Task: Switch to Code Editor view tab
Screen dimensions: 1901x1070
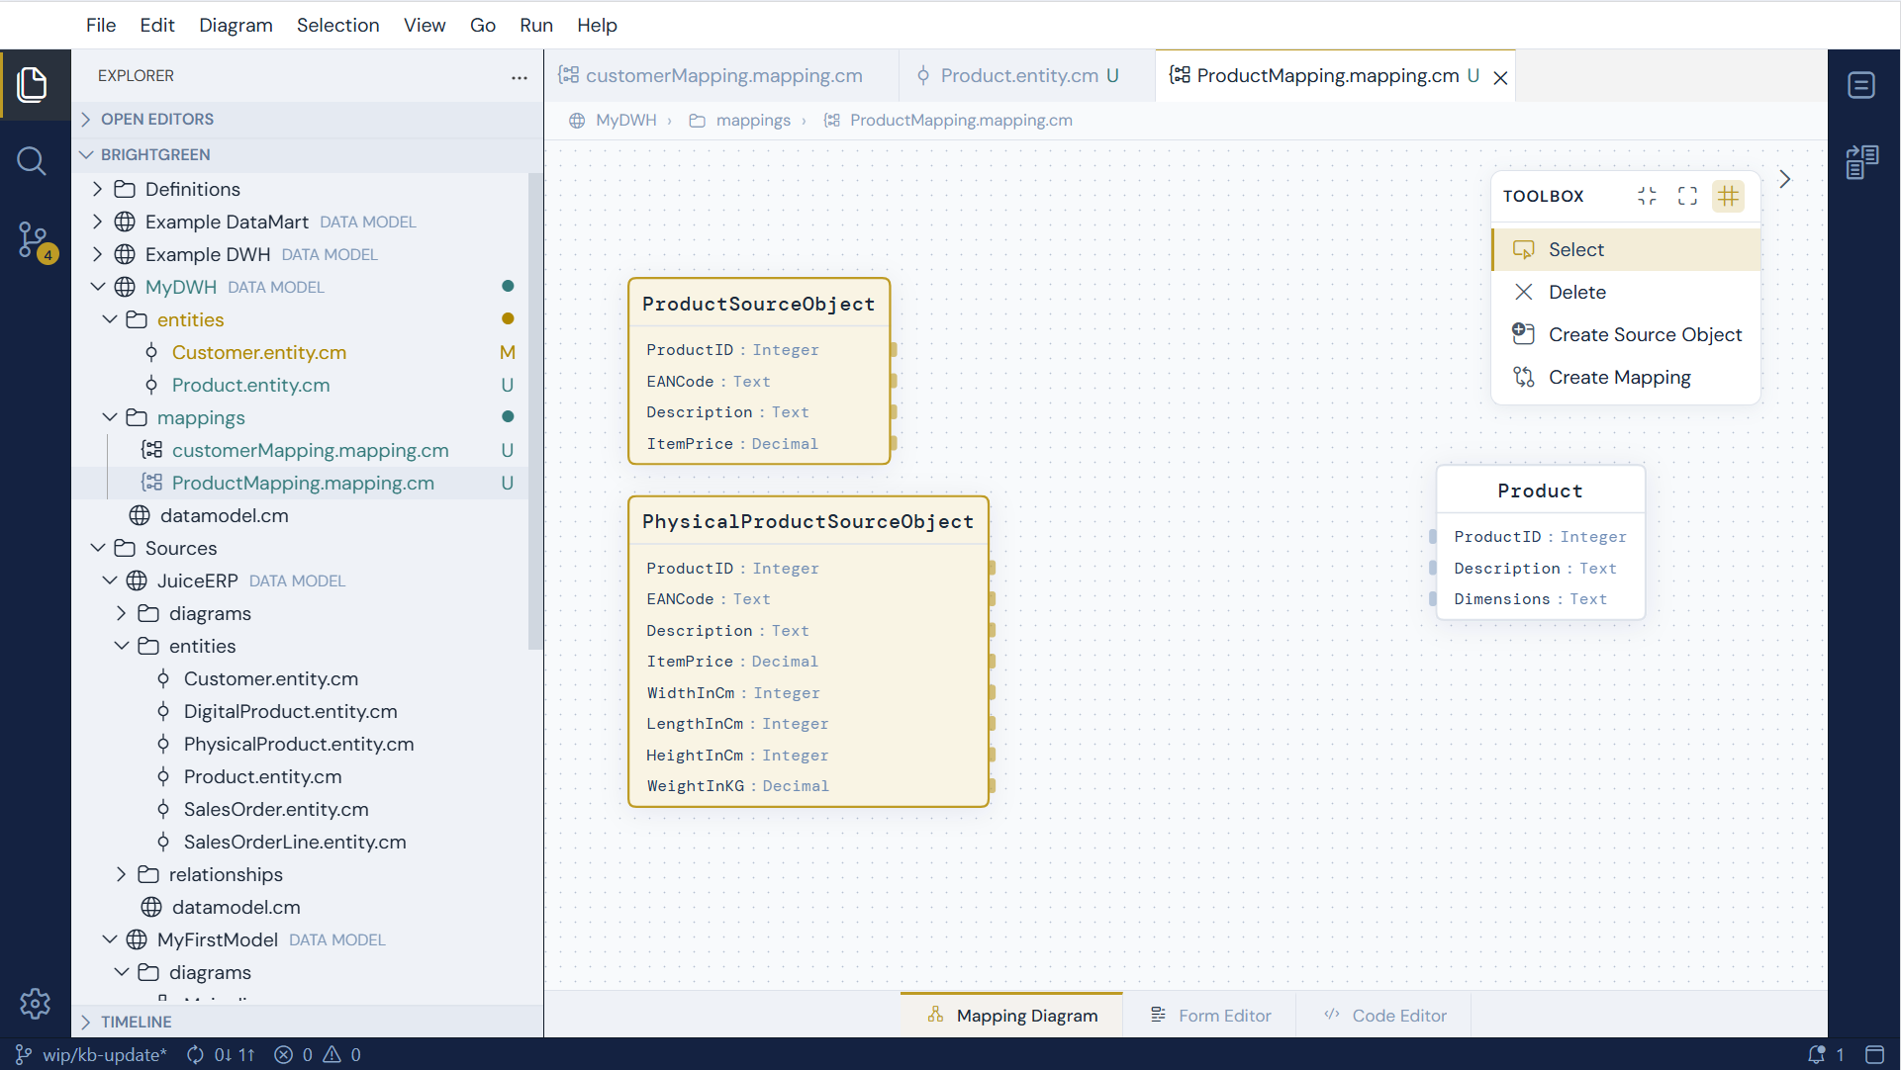Action: (x=1384, y=1016)
